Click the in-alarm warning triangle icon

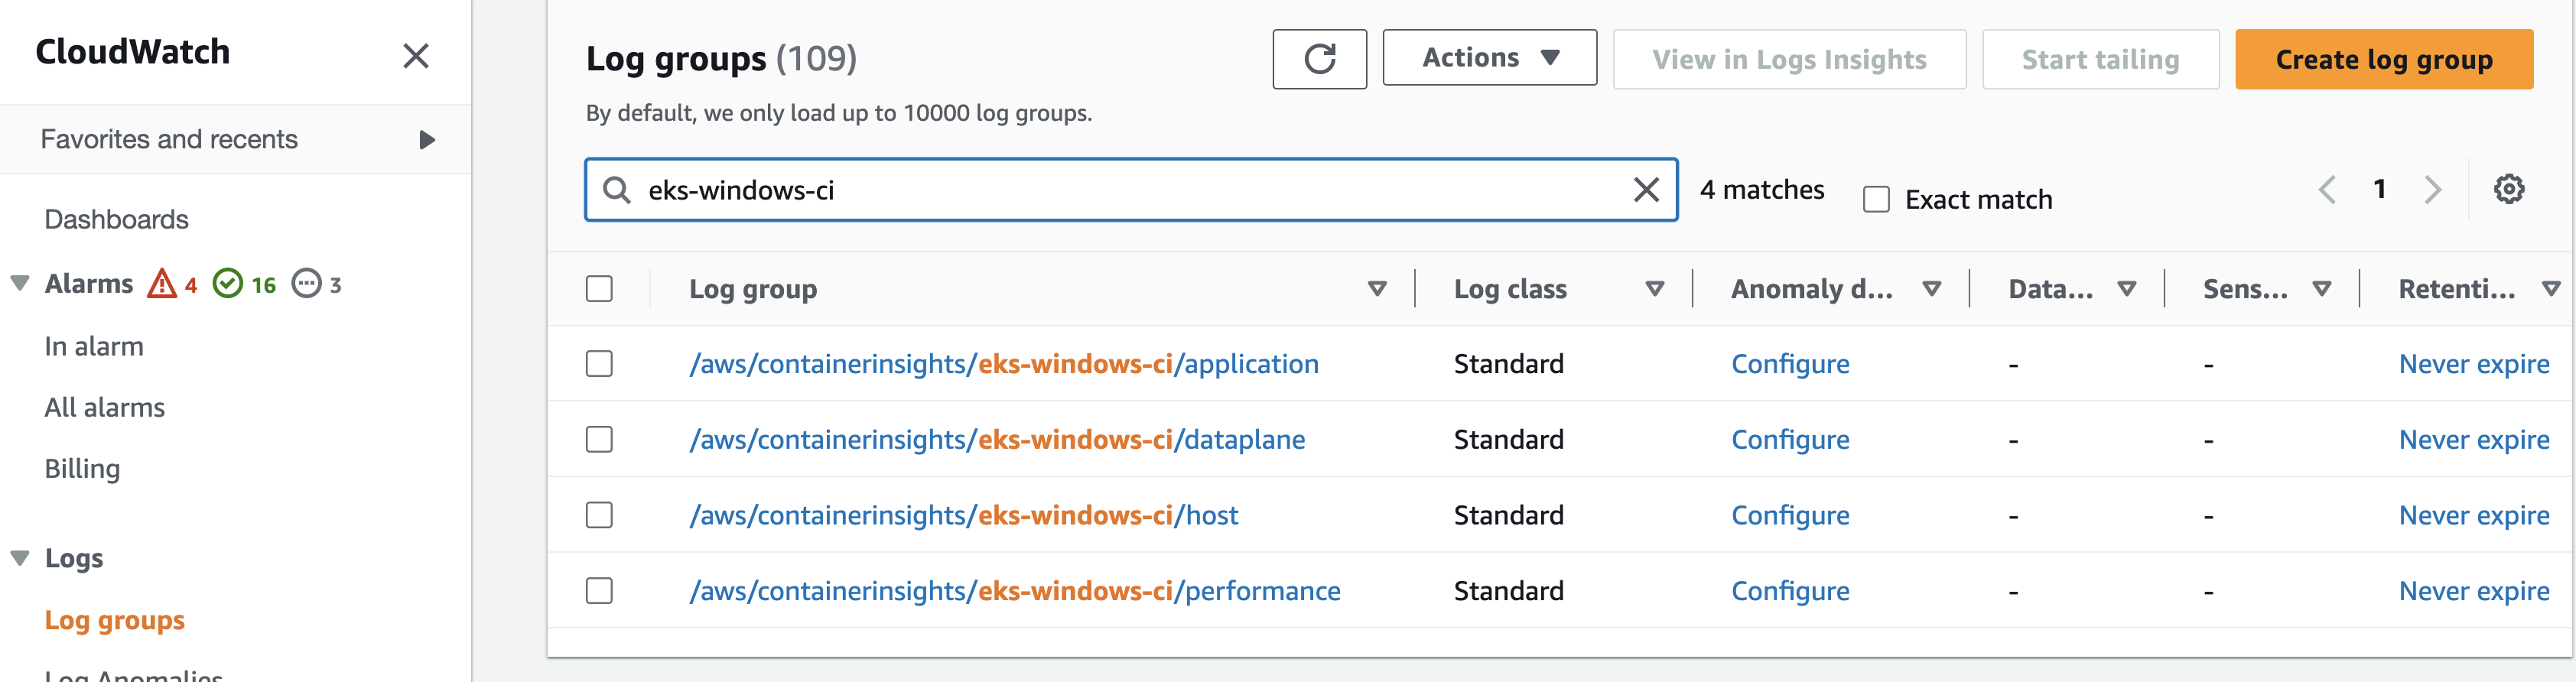[162, 284]
